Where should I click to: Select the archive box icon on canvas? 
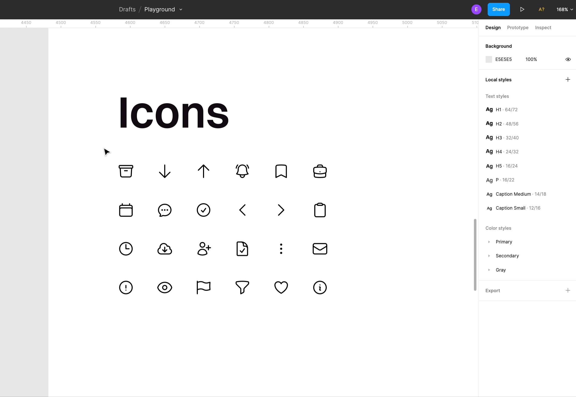(x=126, y=171)
